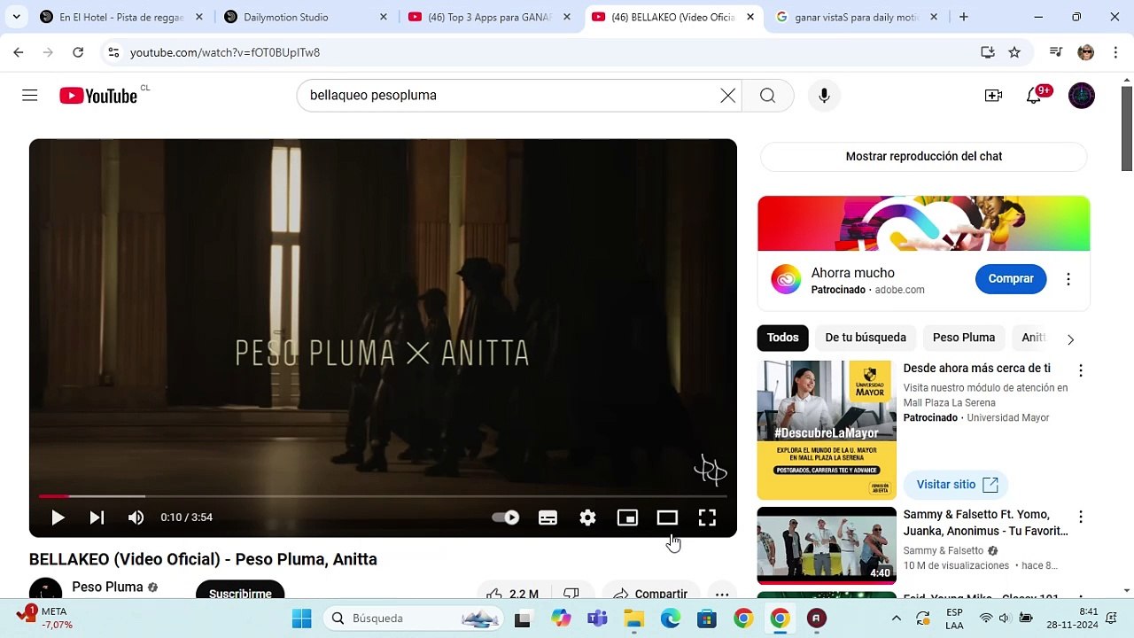This screenshot has height=638, width=1134.
Task: Open options for Sammy & Falsetto video
Action: click(1080, 517)
